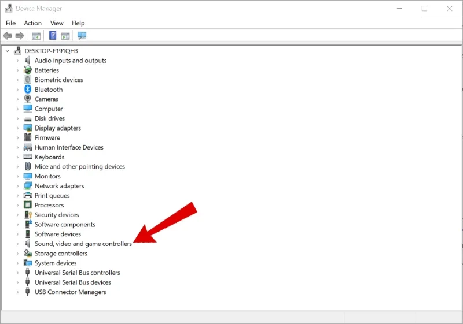Viewport: 463px width, 324px height.
Task: Select the Software devices label
Action: 58,234
